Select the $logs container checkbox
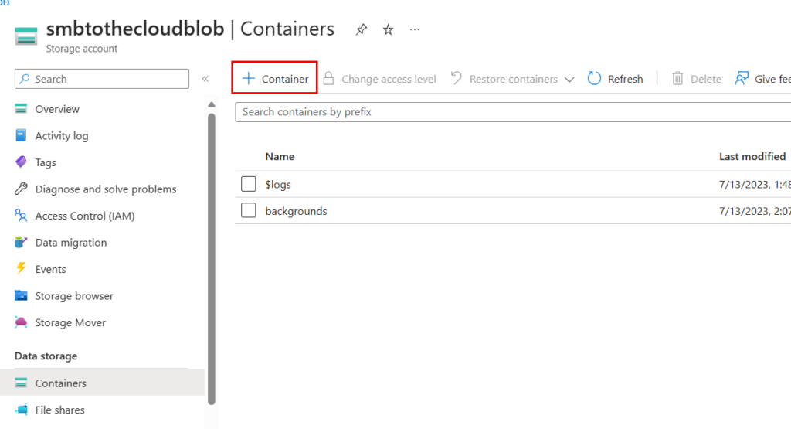This screenshot has height=429, width=791. (x=248, y=184)
